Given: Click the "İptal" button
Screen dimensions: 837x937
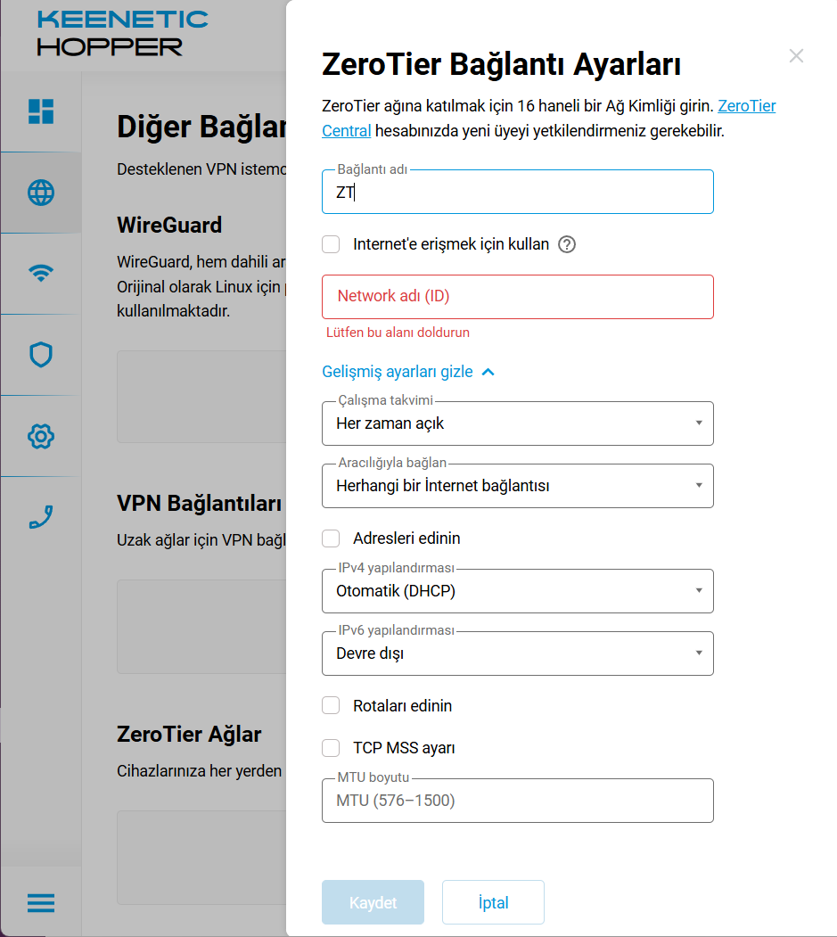Looking at the screenshot, I should [x=493, y=903].
